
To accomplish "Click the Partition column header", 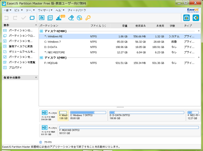I will [x=64, y=26].
